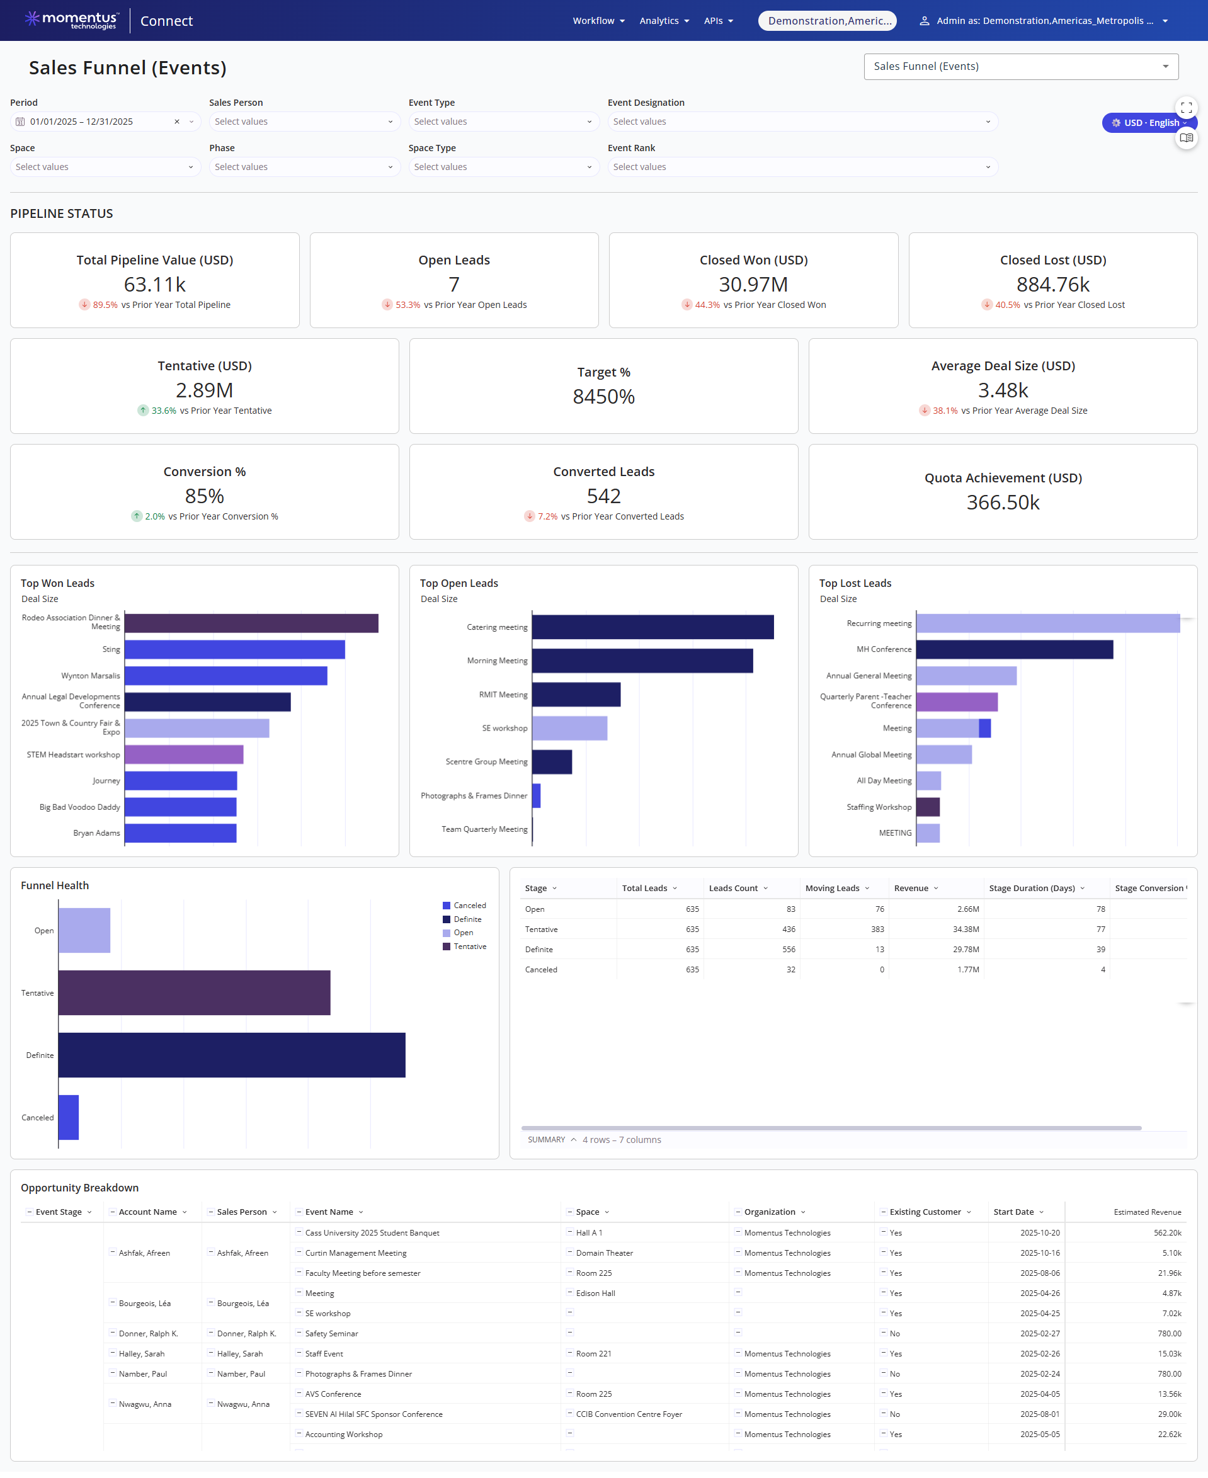Open the Event Rank filter dropdown
Screen dimensions: 1208x1478
(x=802, y=167)
